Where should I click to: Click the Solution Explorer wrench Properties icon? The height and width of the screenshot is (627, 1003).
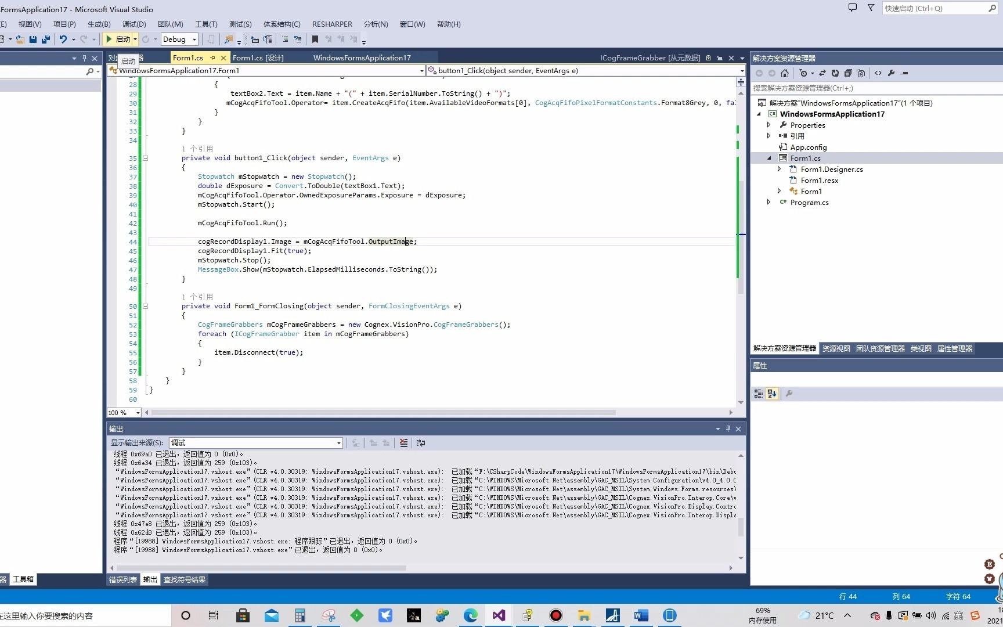point(892,73)
